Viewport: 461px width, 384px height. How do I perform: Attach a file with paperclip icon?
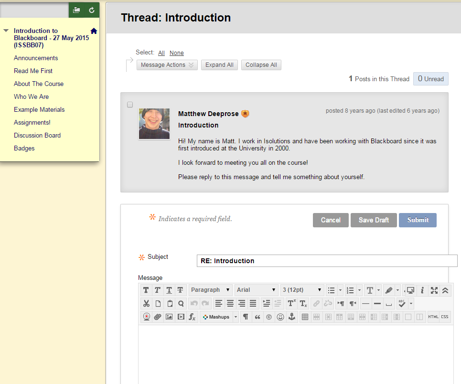pyautogui.click(x=158, y=317)
